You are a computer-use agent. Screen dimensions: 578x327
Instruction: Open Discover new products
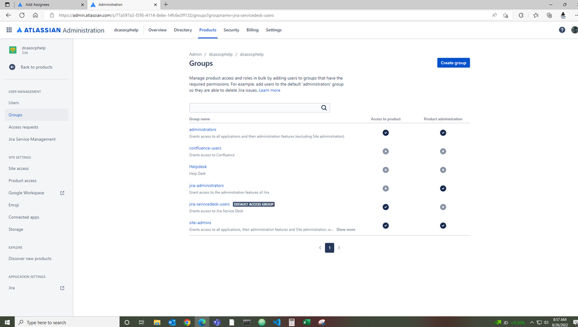tap(36, 259)
